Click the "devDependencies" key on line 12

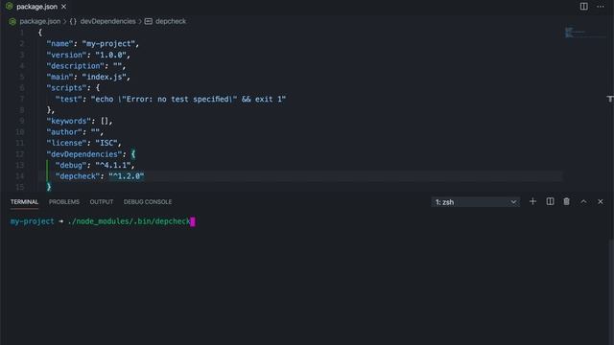click(x=84, y=154)
